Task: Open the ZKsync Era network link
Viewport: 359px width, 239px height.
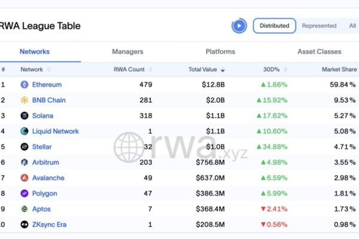Action: [49, 225]
